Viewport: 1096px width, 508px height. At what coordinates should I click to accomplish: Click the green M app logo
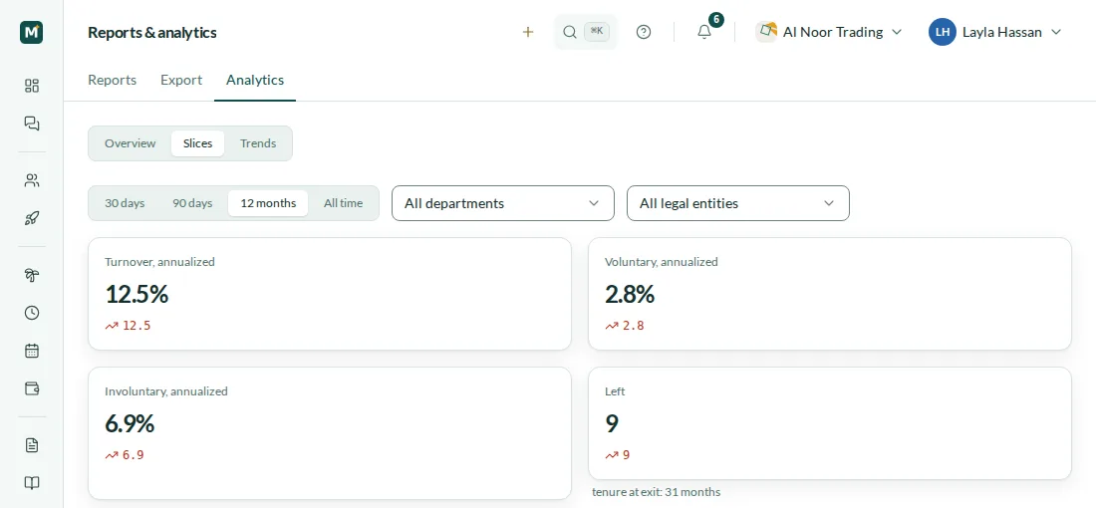32,32
